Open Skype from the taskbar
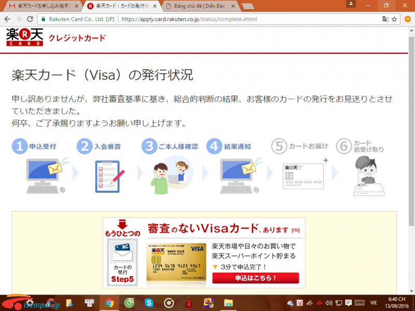Image resolution: width=415 pixels, height=311 pixels. pos(149,303)
